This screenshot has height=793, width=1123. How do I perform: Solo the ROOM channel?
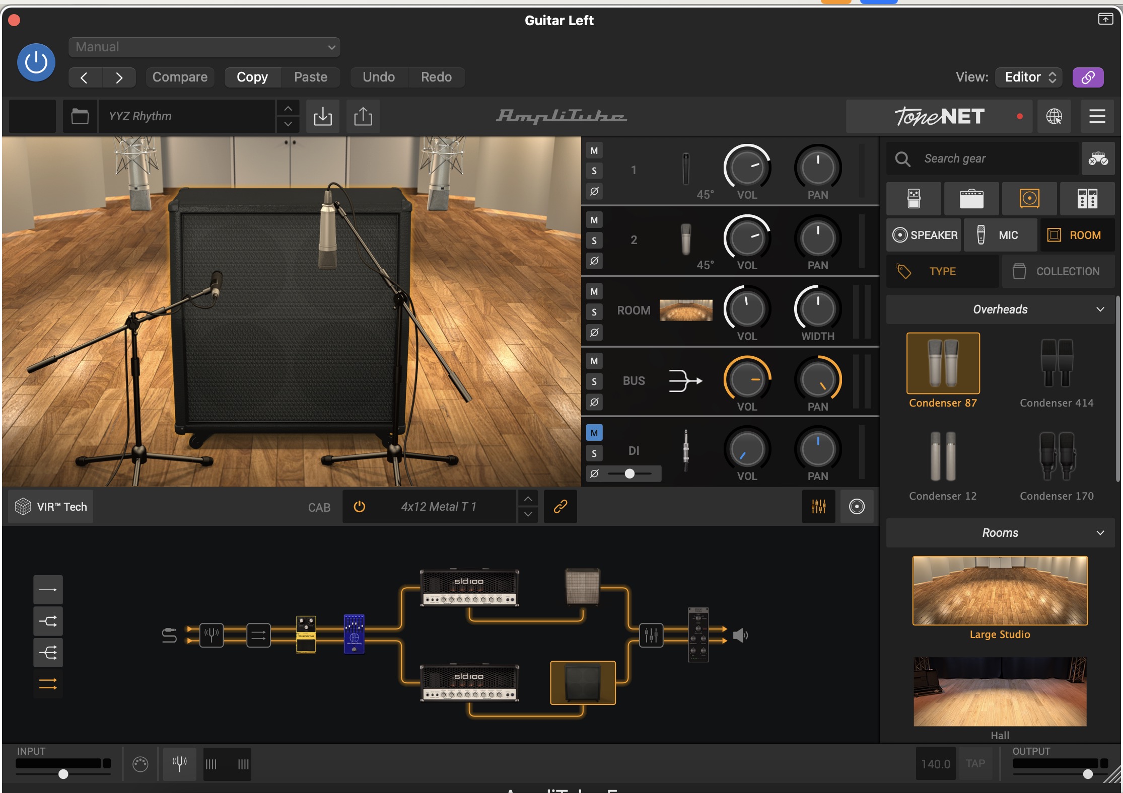click(594, 312)
